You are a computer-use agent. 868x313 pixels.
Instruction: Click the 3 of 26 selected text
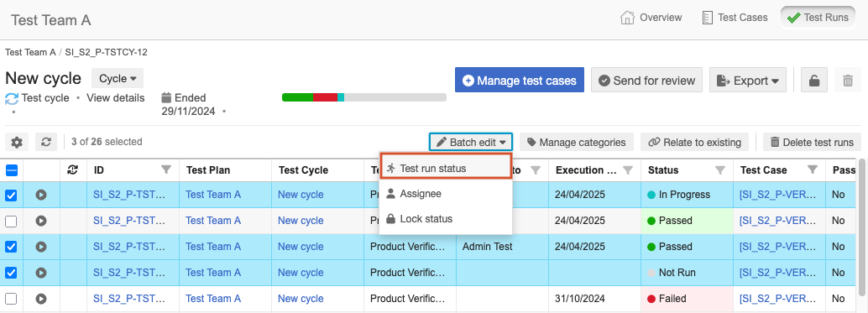coord(107,142)
